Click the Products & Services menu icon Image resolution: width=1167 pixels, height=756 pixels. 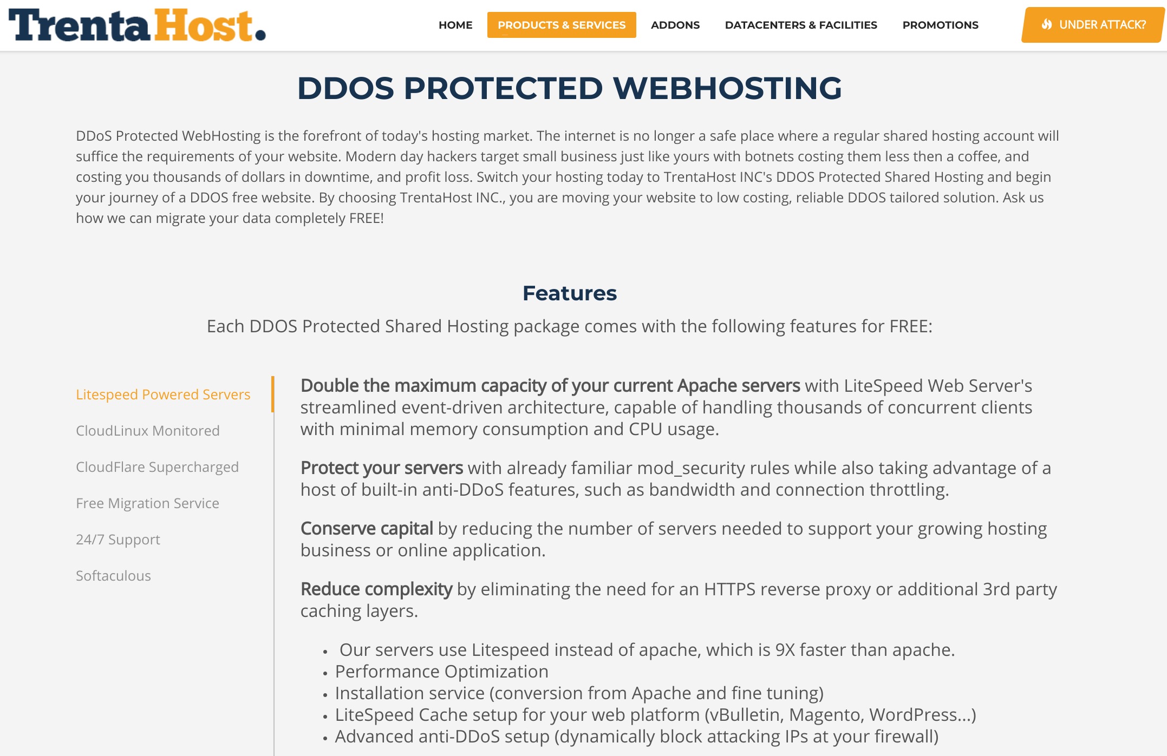tap(562, 25)
